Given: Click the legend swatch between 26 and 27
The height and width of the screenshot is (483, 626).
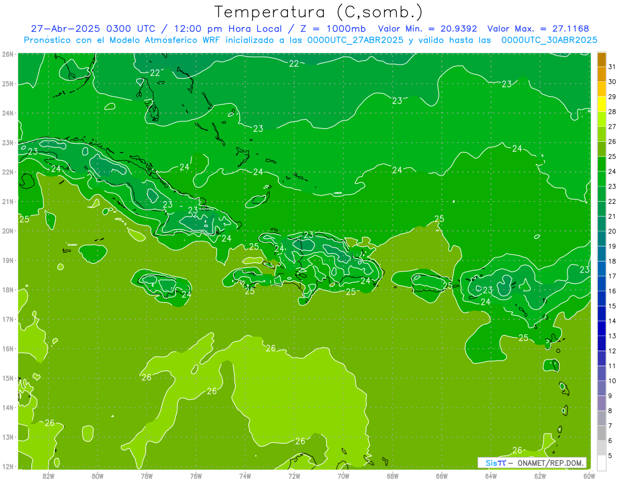Looking at the screenshot, I should point(601,134).
